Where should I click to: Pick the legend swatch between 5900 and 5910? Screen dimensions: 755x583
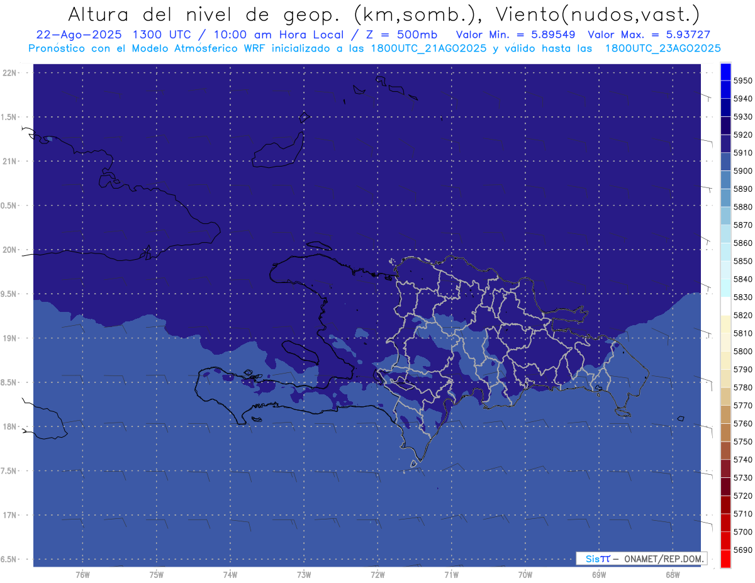click(725, 162)
